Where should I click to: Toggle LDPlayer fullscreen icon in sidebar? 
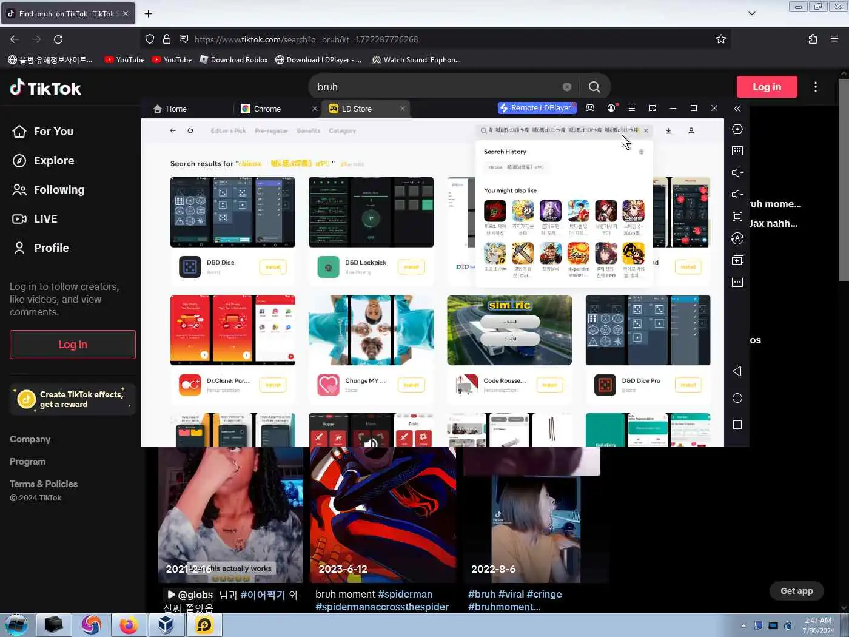pyautogui.click(x=737, y=217)
